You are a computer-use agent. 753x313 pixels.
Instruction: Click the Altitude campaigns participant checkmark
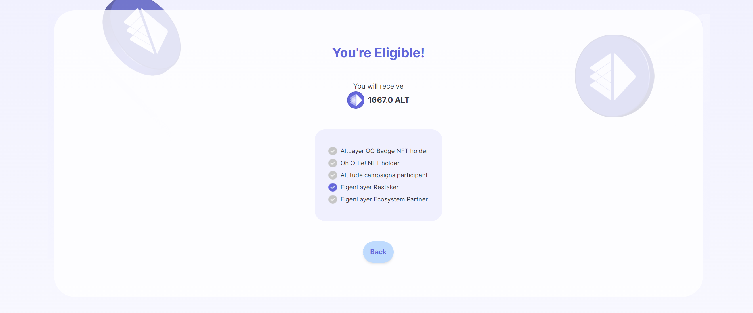point(332,175)
